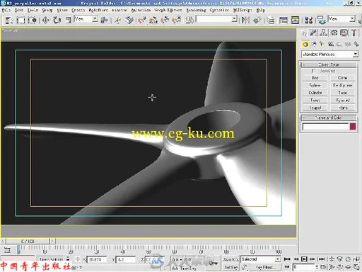Switch to the Hierarchy panel tab
The image size is (362, 272).
pos(324,33)
